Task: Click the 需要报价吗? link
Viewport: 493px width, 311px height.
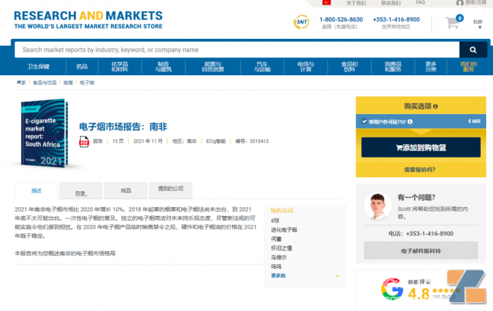Action: 420,170
